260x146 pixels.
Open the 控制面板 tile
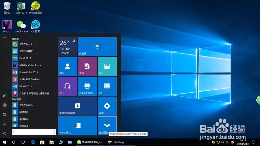point(107,126)
